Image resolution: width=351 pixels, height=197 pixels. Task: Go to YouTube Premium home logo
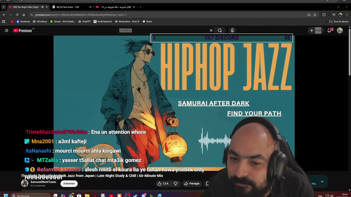(22, 31)
